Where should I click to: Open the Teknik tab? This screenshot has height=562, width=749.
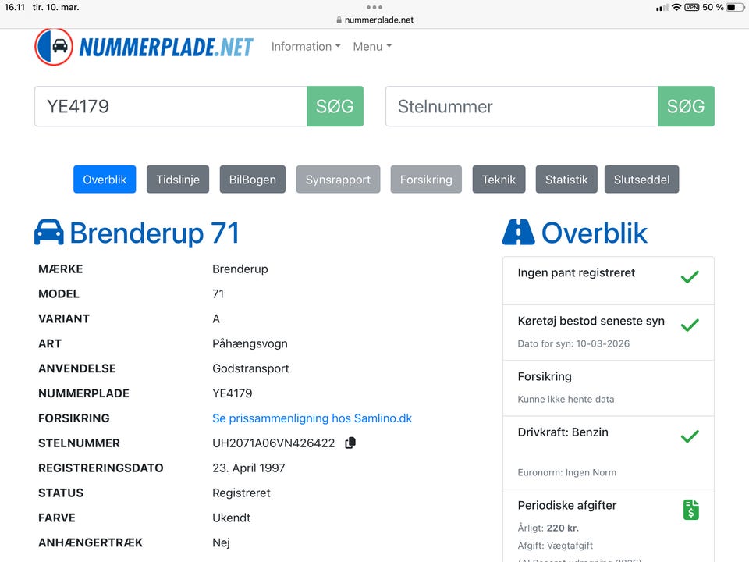pyautogui.click(x=499, y=180)
